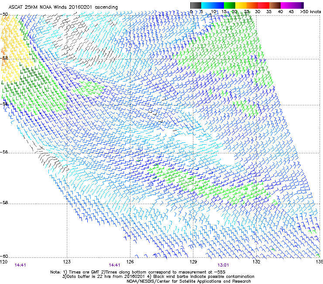Click the gray 0-5 knots color swatch
This screenshot has height=284, width=323.
[196, 5]
